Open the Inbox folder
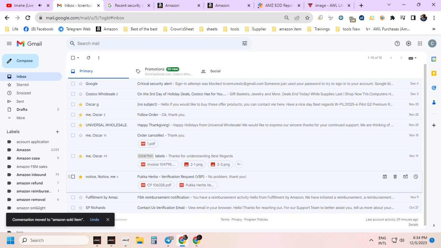 click(31, 77)
